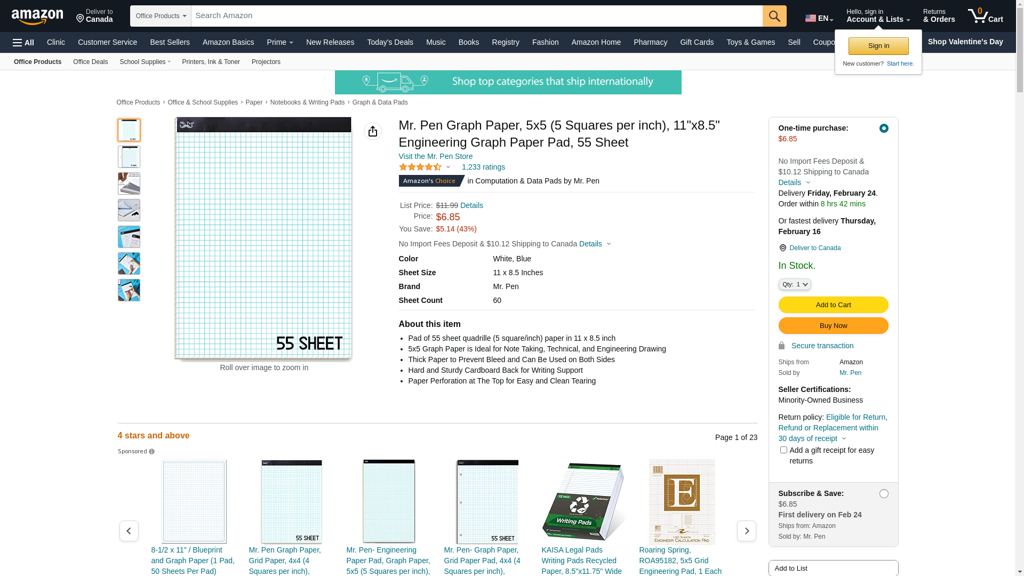Visit the Mr. Pen Store link
This screenshot has height=576, width=1024.
tap(435, 156)
